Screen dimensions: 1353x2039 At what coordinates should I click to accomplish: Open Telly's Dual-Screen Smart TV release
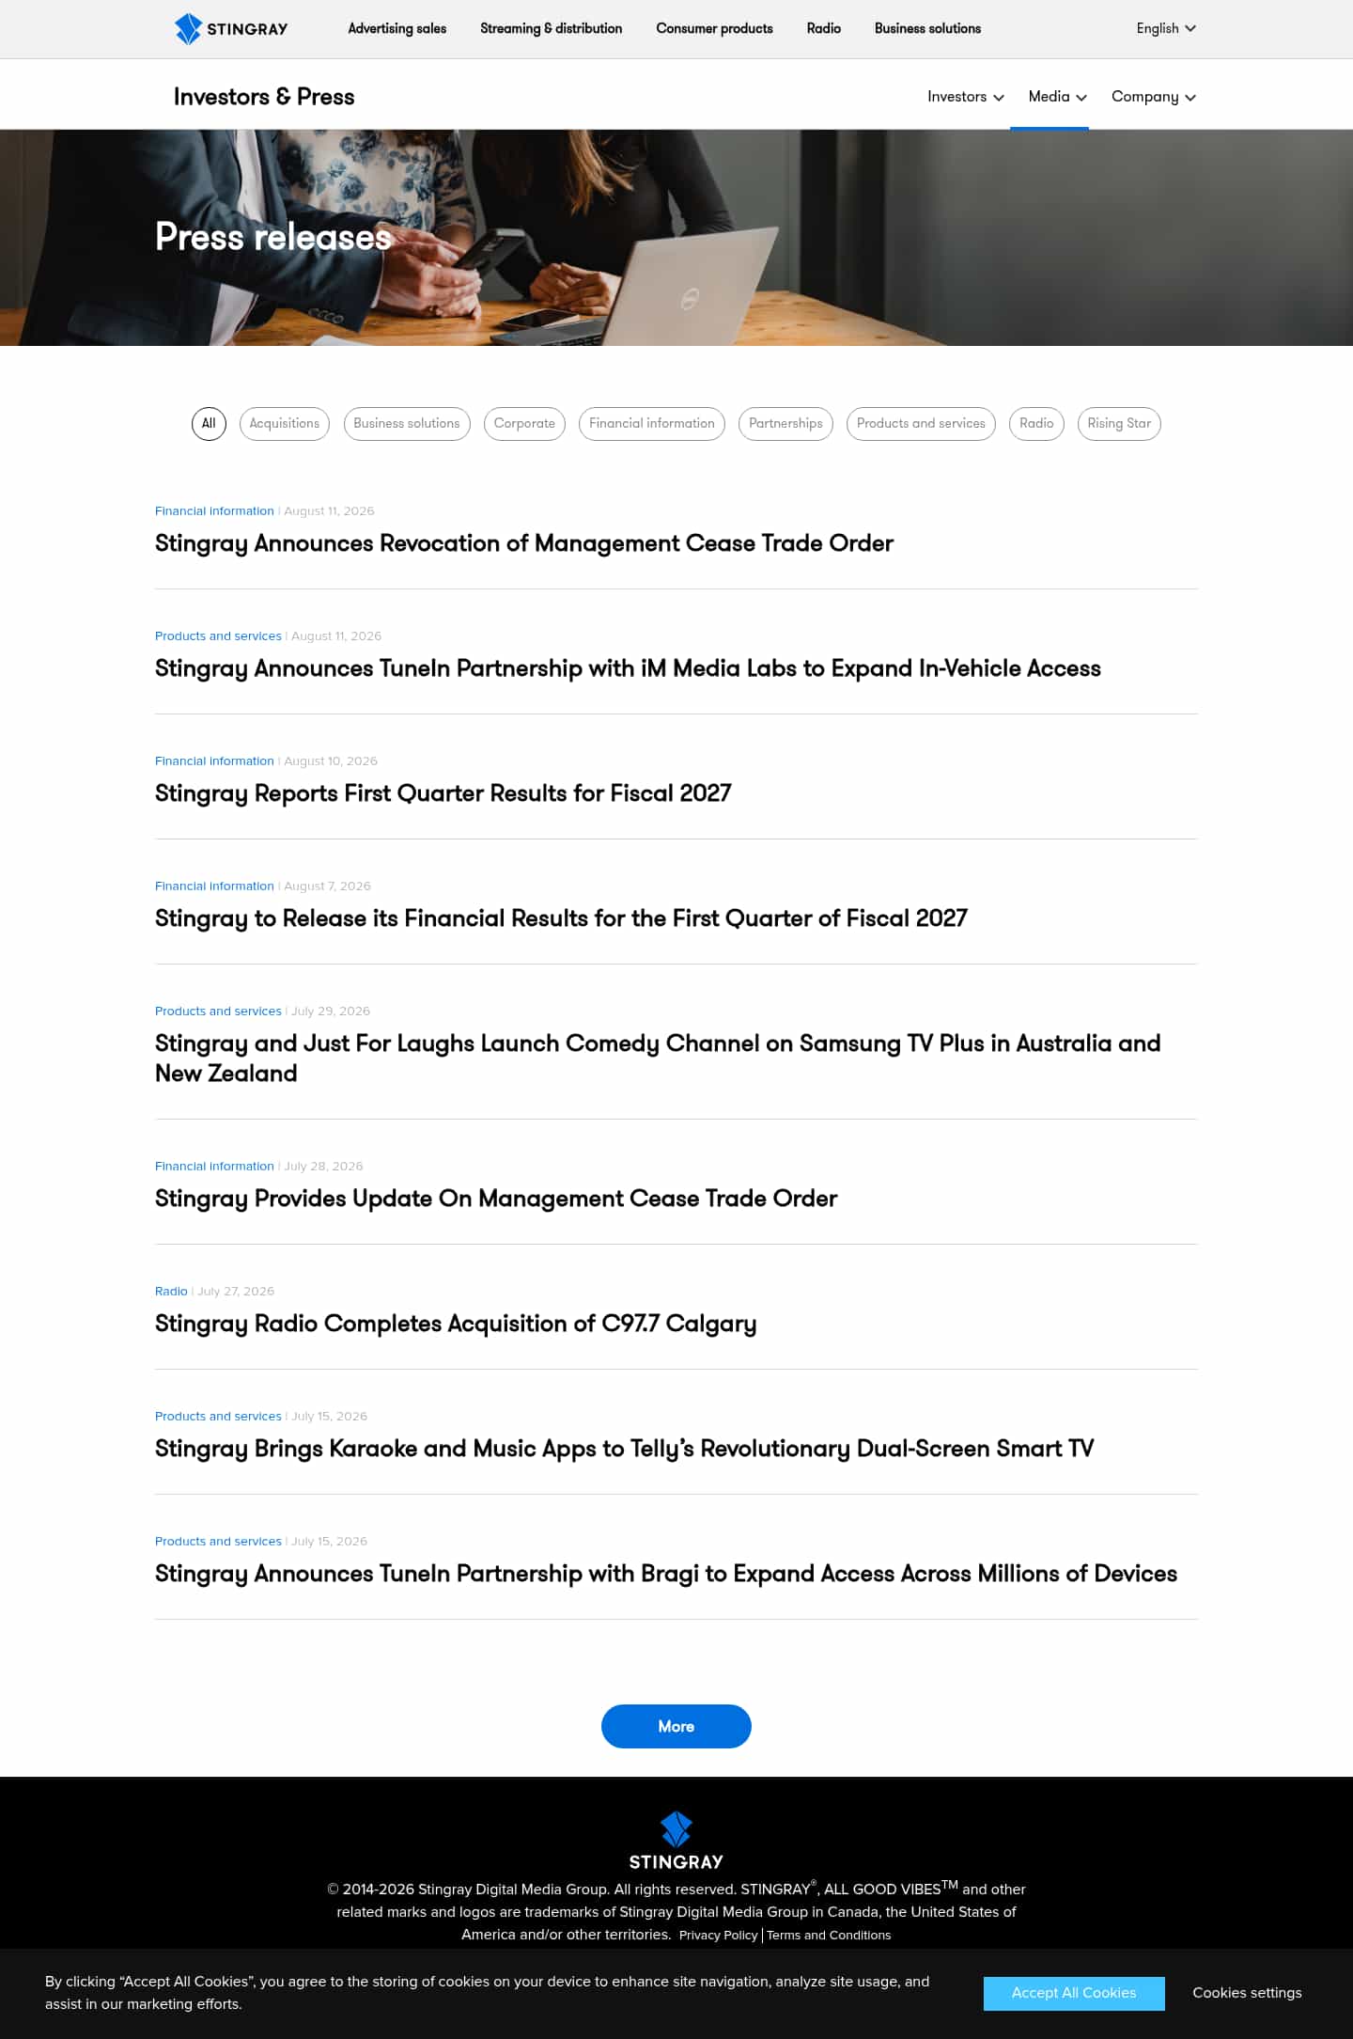coord(625,1449)
